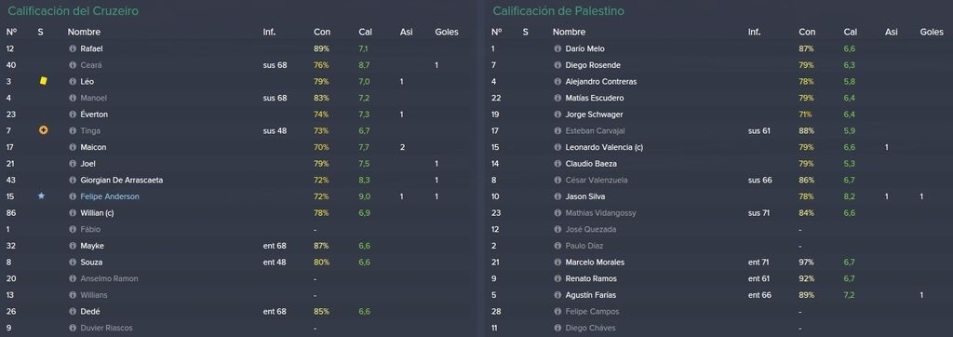The width and height of the screenshot is (953, 337).
Task: Open Maicon's player profile
Action: (93, 147)
